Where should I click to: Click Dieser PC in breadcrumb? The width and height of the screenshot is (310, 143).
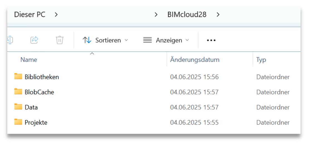[x=30, y=14]
